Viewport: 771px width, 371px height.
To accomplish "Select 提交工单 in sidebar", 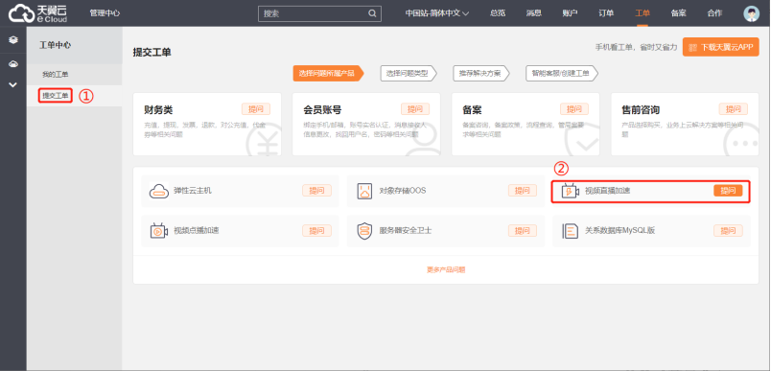I will pyautogui.click(x=56, y=95).
